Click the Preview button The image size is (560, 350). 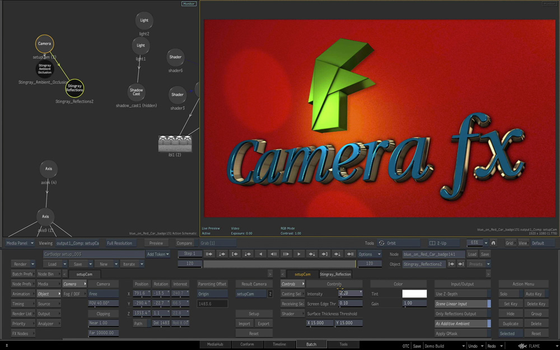coord(156,243)
